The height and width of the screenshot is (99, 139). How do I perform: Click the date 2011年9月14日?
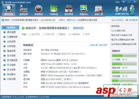tap(48, 20)
